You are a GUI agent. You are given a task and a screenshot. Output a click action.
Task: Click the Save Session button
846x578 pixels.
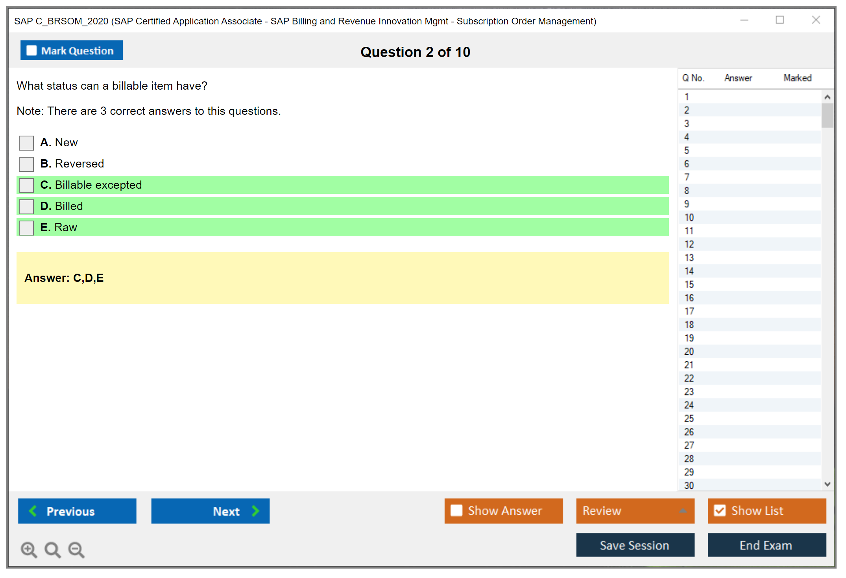point(635,545)
